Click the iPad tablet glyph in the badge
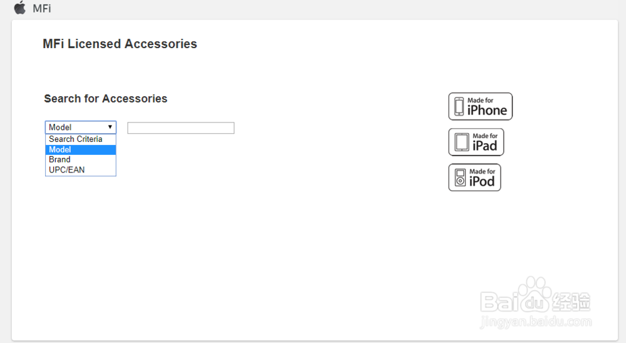626x343 pixels. point(462,142)
